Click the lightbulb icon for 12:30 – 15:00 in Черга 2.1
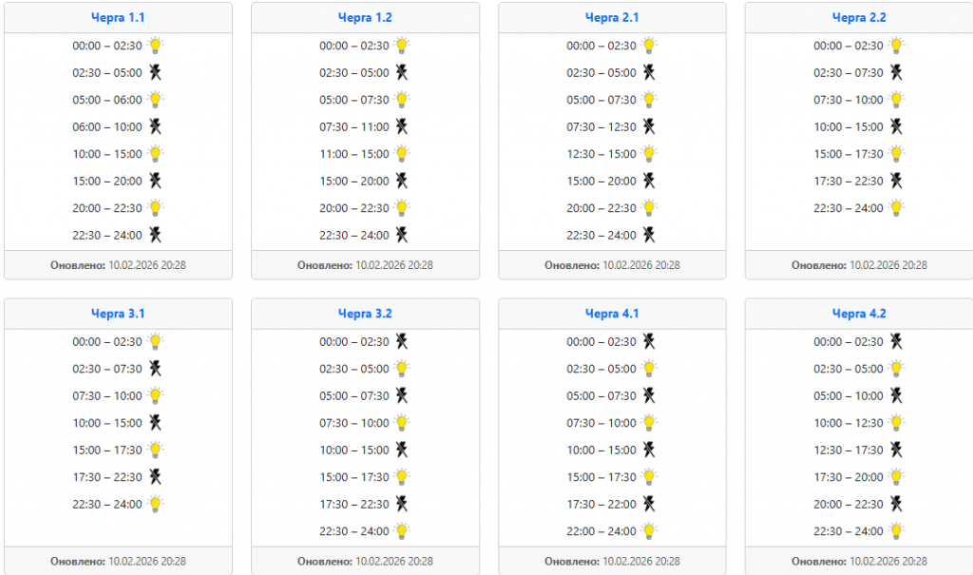Viewport: 973px width, 575px height. click(649, 153)
